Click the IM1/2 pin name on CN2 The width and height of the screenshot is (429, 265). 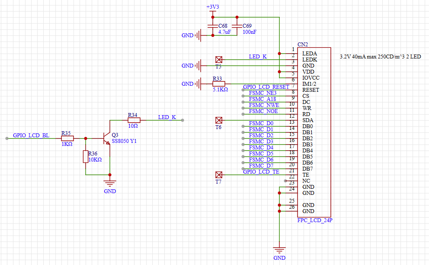click(309, 84)
